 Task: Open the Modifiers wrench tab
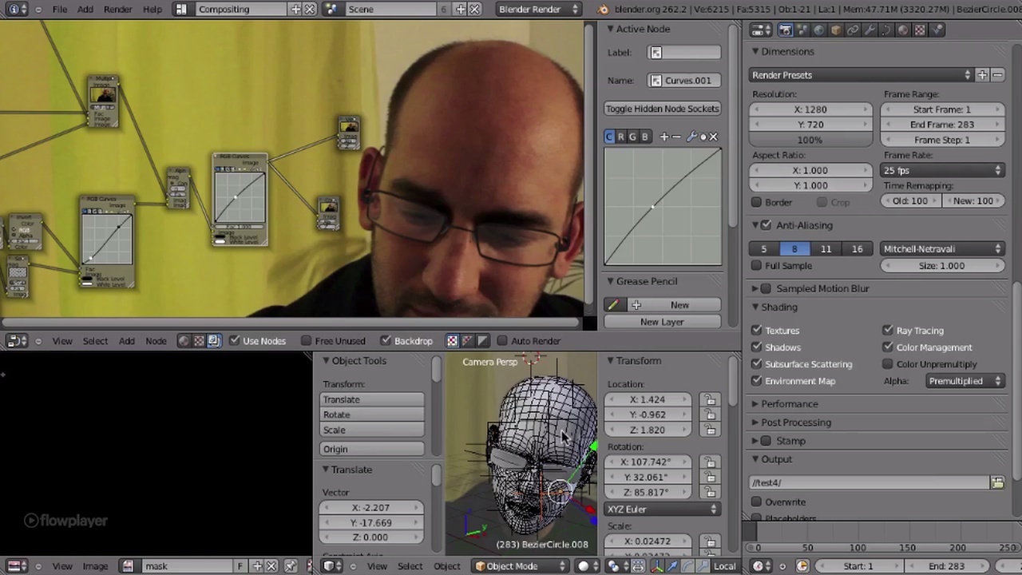(869, 30)
